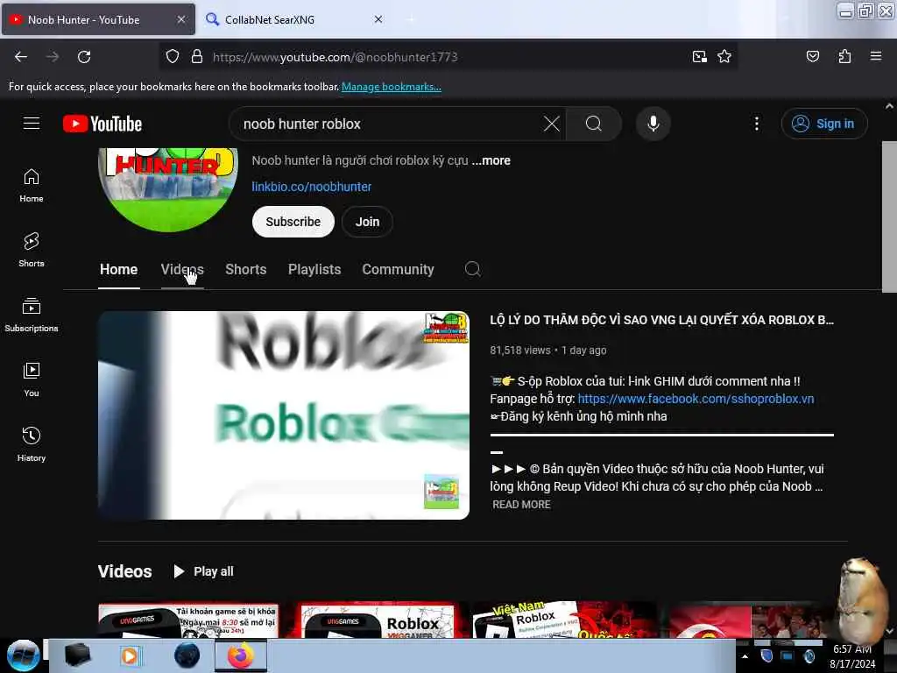Open Firefox from the taskbar
Viewport: 897px width, 673px height.
click(241, 655)
